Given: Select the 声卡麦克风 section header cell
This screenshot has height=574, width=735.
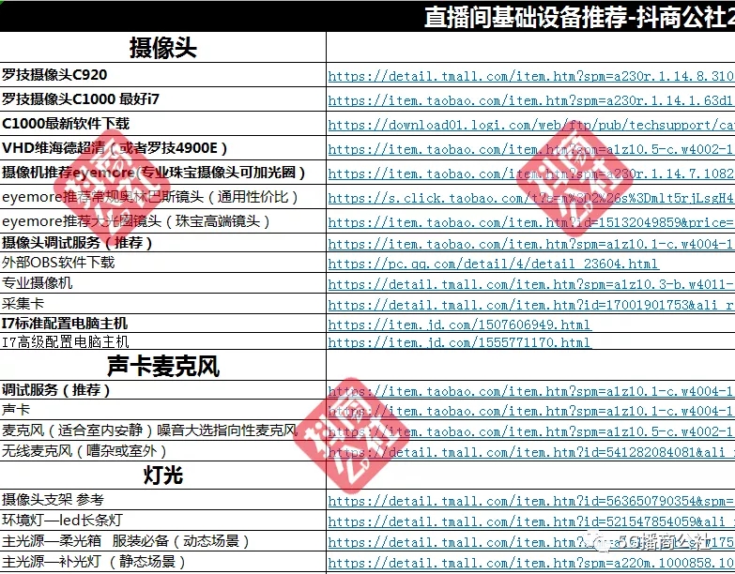Looking at the screenshot, I should pyautogui.click(x=162, y=365).
